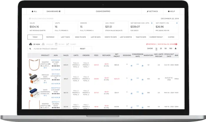Sort table by SALES column header
Image resolution: width=206 pixels, height=122 pixels.
click(x=66, y=55)
